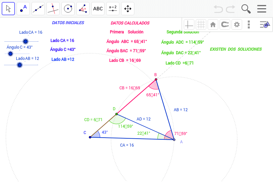Toggle grid display in style bar
This screenshot has width=273, height=182.
click(x=201, y=24)
